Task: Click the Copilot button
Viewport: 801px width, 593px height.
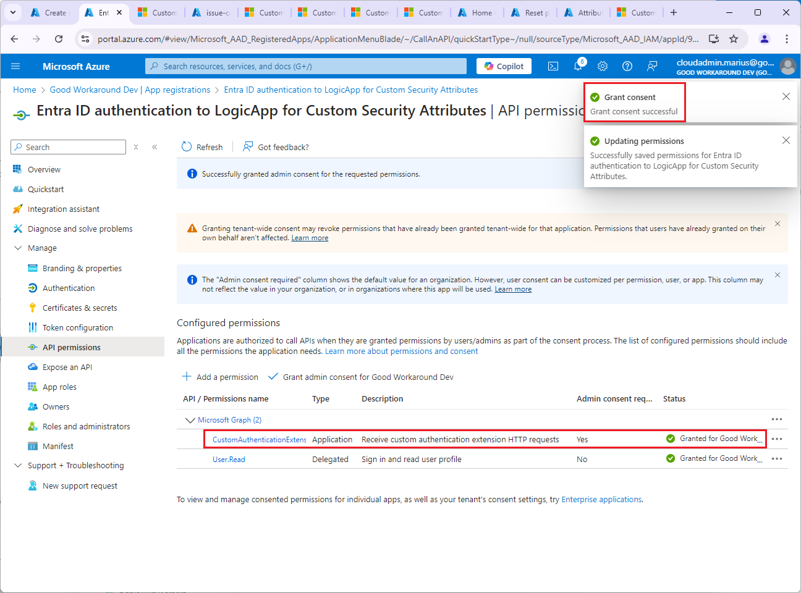Action: coord(504,66)
